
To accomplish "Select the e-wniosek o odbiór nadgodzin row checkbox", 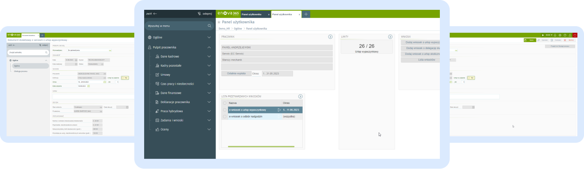I will click(x=225, y=117).
